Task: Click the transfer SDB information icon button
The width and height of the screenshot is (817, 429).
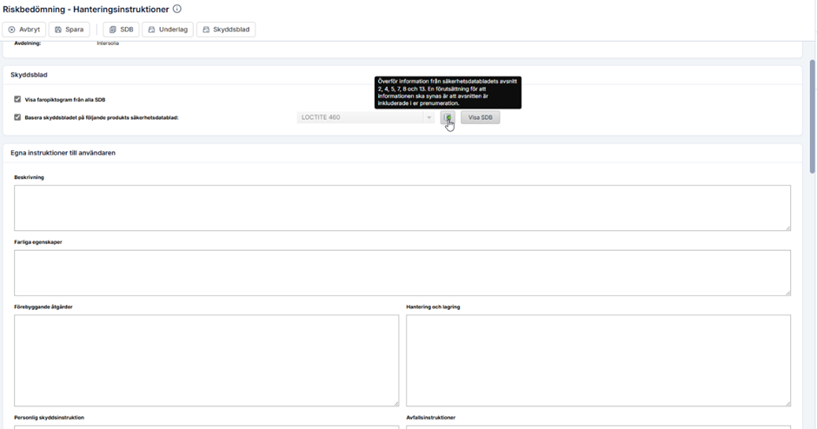Action: 448,117
